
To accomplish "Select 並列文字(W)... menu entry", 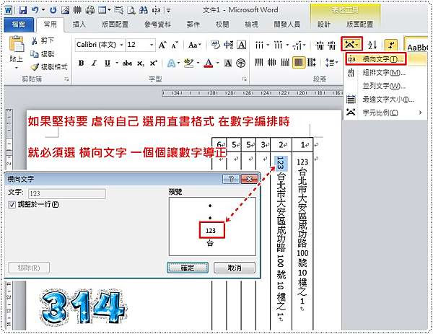I will coord(385,86).
